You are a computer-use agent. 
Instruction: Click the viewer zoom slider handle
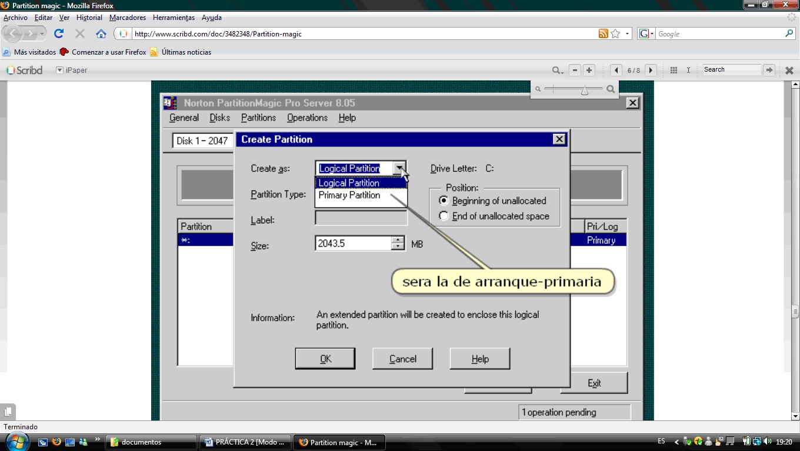point(584,90)
